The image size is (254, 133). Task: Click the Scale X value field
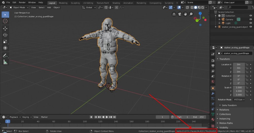pos(239,87)
